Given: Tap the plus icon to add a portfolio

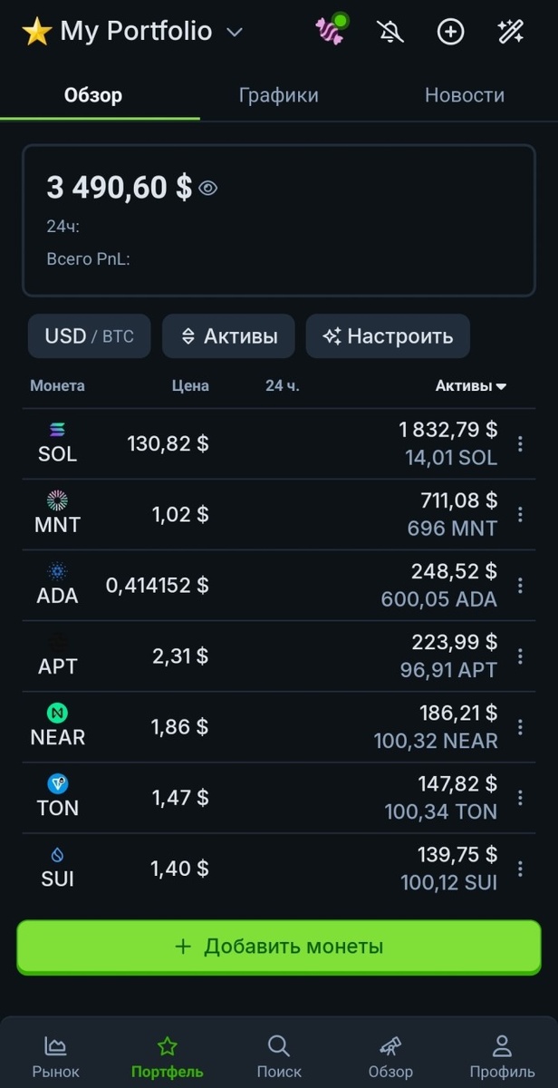Looking at the screenshot, I should coord(450,32).
